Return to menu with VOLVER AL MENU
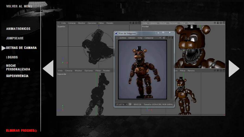The image size is (244, 137). coord(19,6)
